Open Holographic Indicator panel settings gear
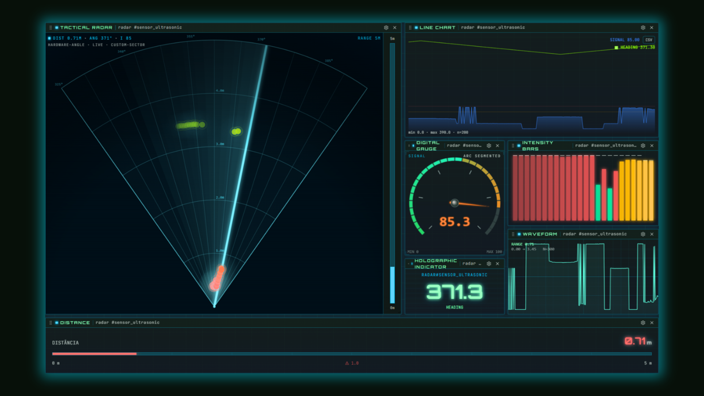Screen dimensions: 704x396 (489, 264)
